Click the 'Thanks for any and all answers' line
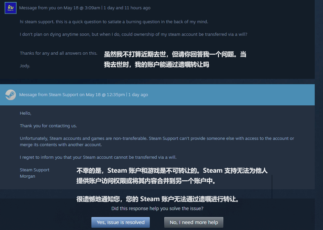This screenshot has height=230, width=323. coord(59,53)
